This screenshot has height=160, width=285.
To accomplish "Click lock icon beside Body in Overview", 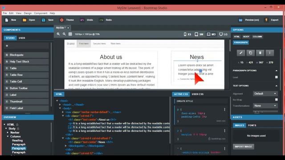I will point(18,128).
